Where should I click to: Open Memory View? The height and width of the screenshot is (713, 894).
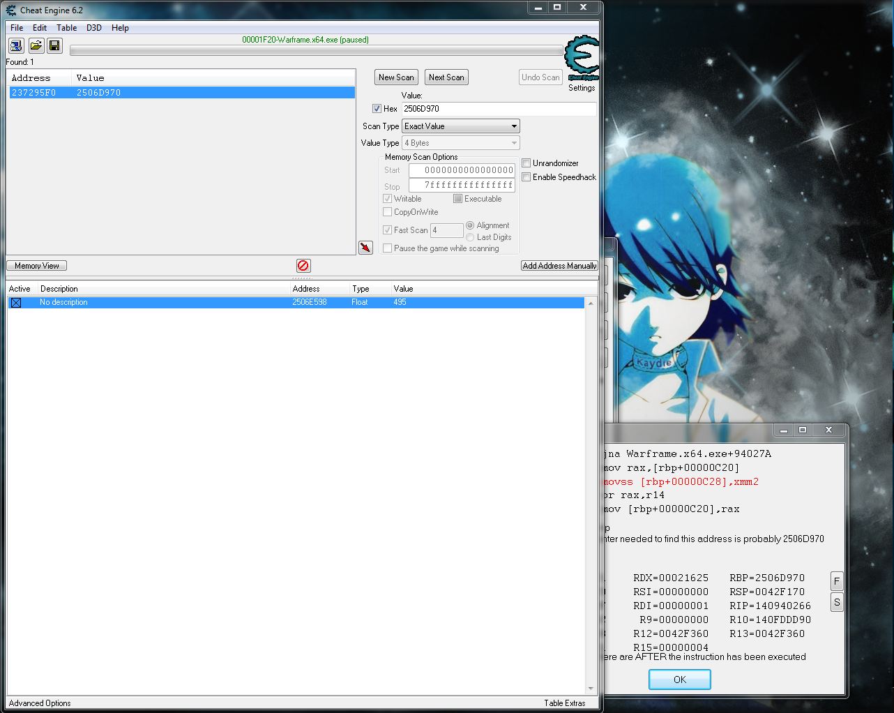(x=37, y=266)
